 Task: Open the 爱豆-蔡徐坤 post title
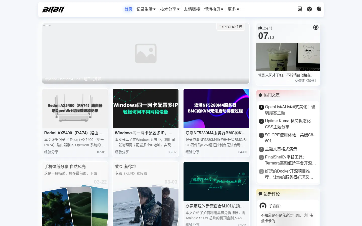pos(126,167)
